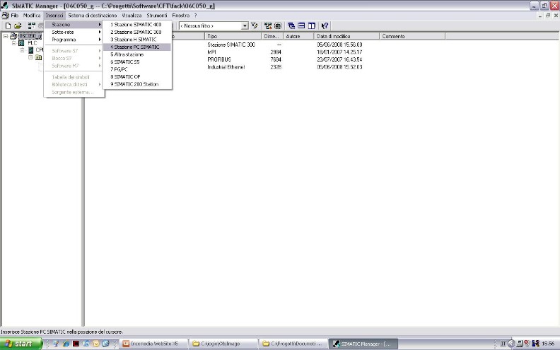This screenshot has width=560, height=350.
Task: Click the New Project toolbar icon
Action: (x=8, y=25)
